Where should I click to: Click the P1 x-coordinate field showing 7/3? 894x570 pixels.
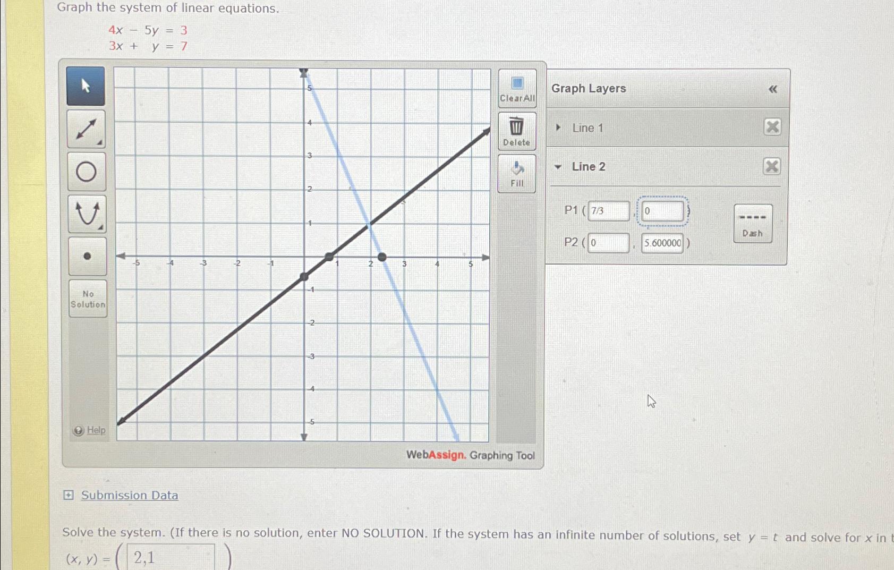click(609, 211)
